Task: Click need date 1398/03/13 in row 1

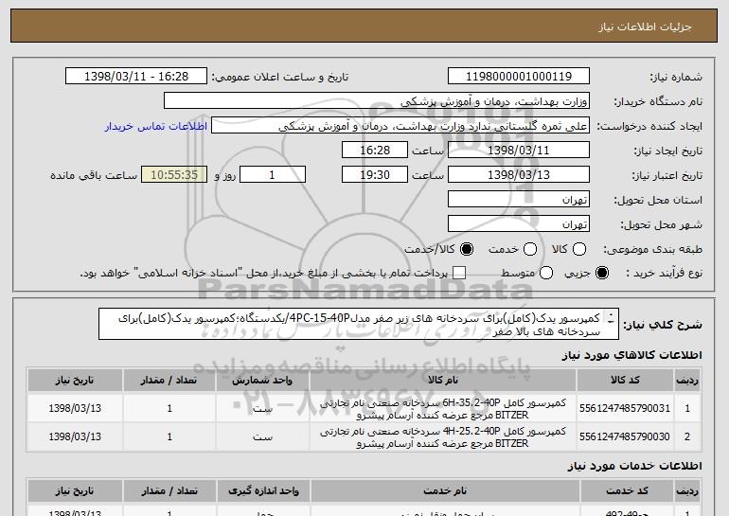Action: (75, 408)
